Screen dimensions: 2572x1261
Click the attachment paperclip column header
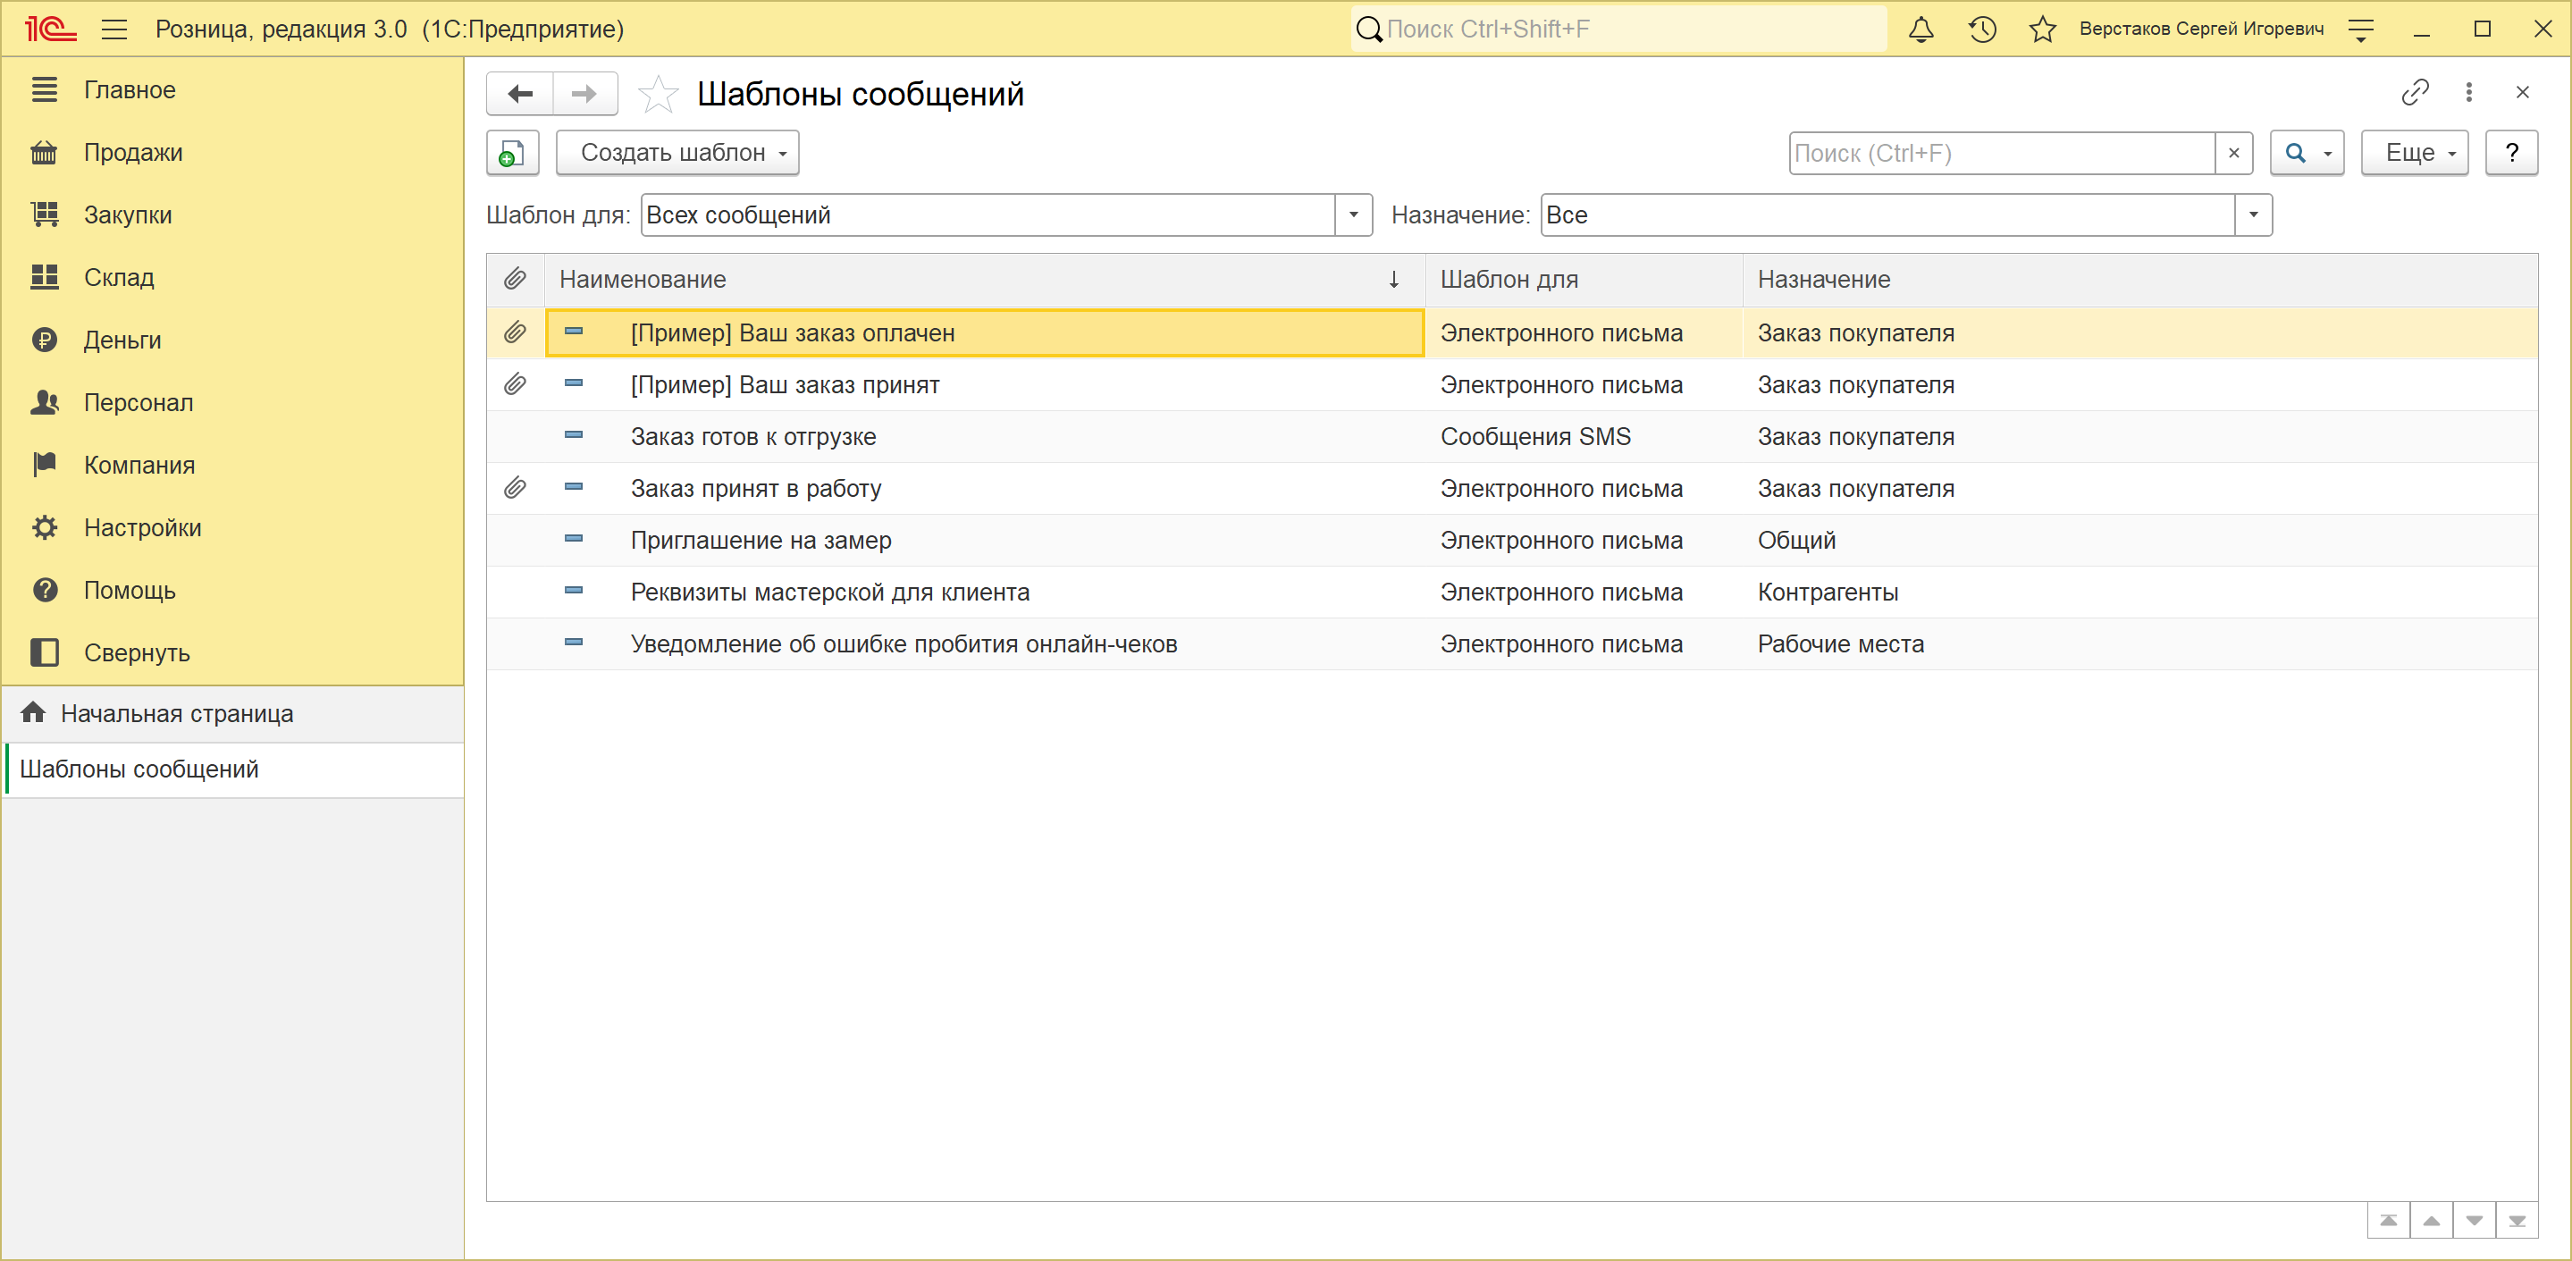point(515,280)
